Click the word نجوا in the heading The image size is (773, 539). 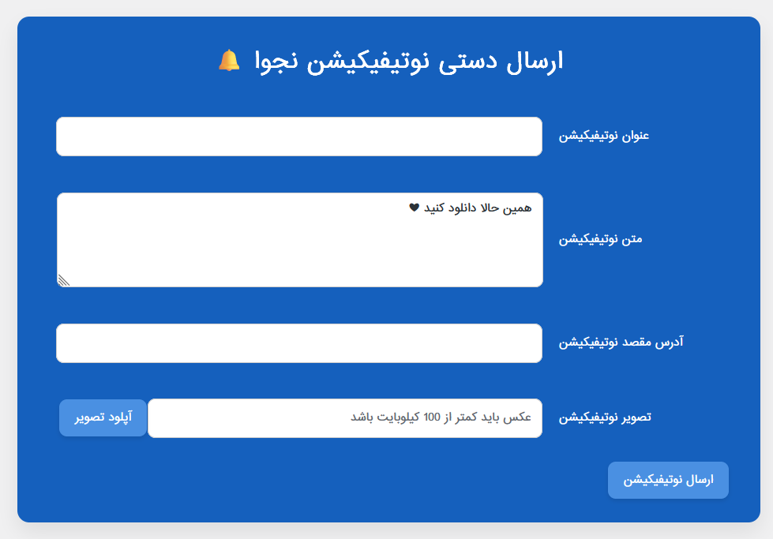[276, 62]
